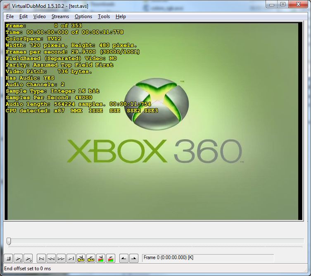Click the VirtualDubMod title bar icon

(6, 6)
